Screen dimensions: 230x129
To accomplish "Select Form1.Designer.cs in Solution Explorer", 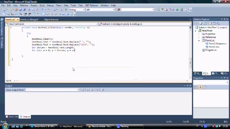I will click(x=217, y=44).
